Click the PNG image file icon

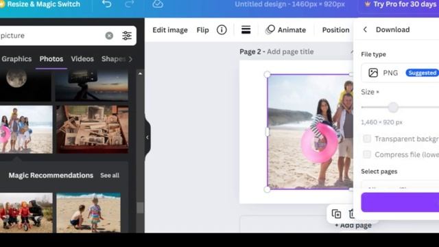coord(373,73)
